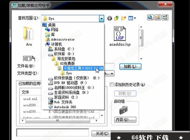Select DVD RW 驱动器 (F:)
This screenshot has height=140, width=190.
[x=67, y=83]
